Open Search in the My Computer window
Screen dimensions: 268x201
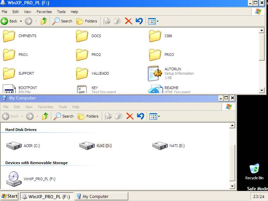pos(63,116)
